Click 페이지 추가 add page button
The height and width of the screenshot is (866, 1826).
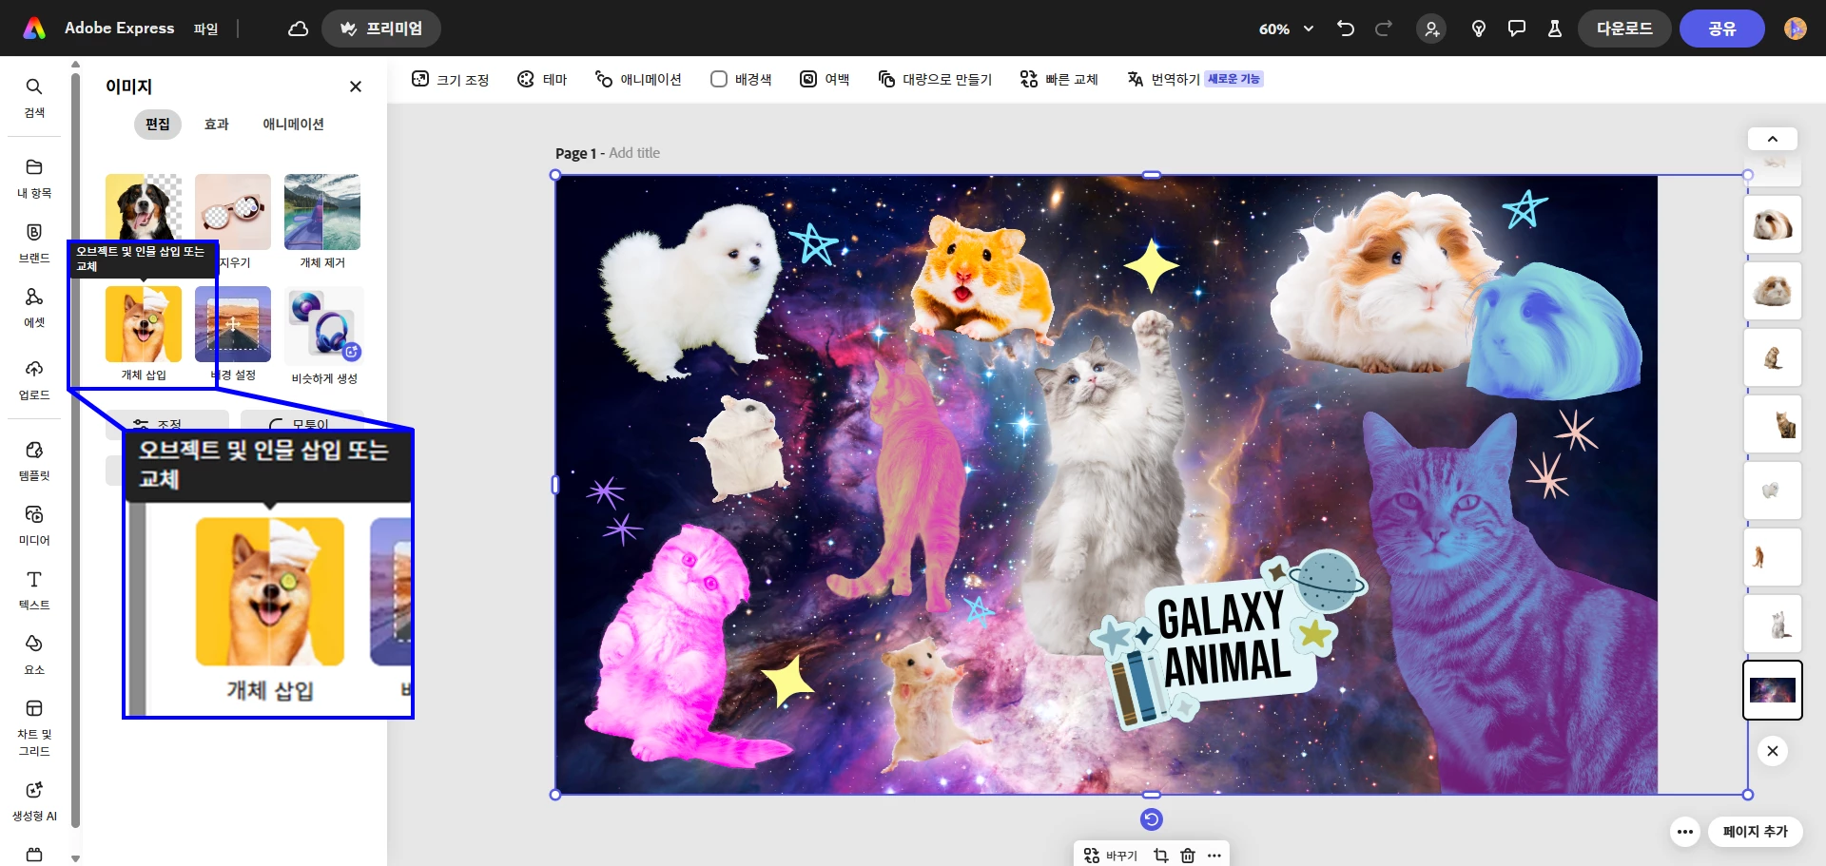pyautogui.click(x=1756, y=832)
